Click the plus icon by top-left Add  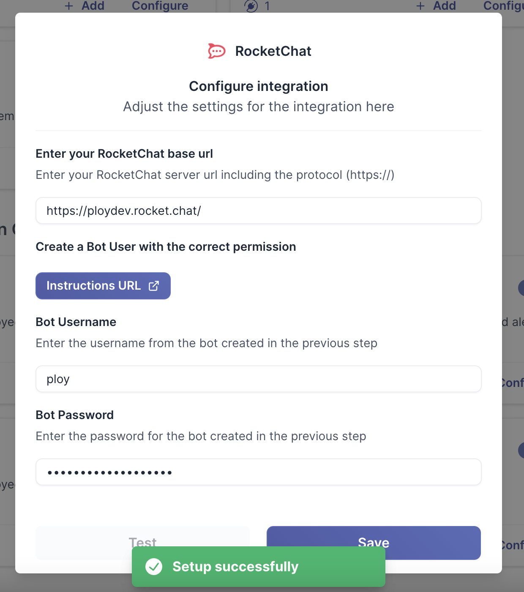point(69,6)
